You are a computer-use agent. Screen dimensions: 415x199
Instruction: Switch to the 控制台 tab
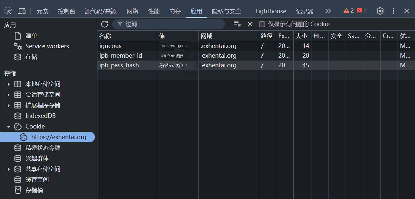coord(66,11)
